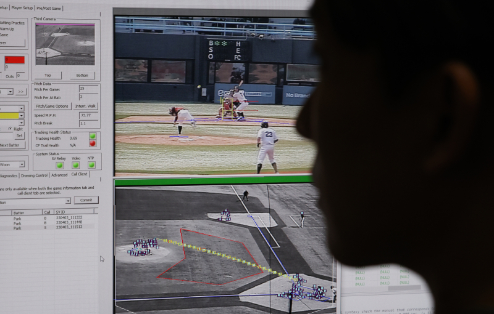494x314 pixels.
Task: Click the Tracking Health value 0.69
Action: [73, 138]
